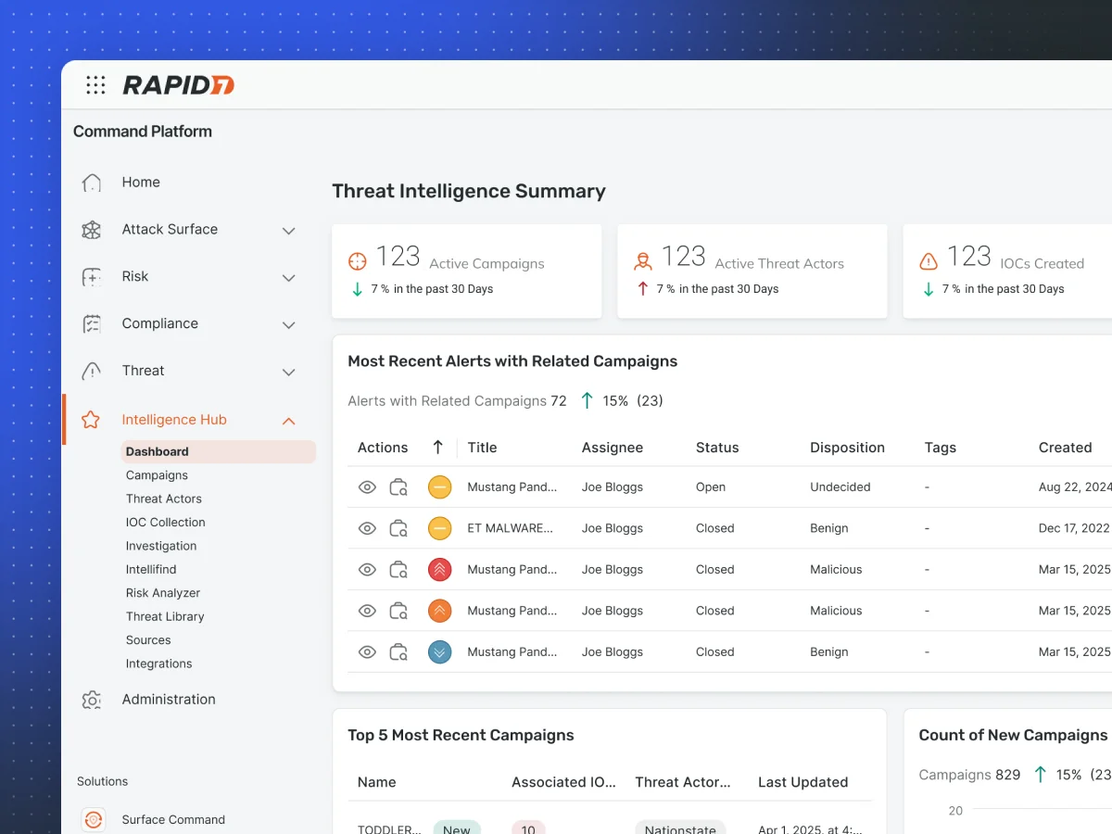
Task: Go to Campaigns submenu item
Action: pos(157,475)
